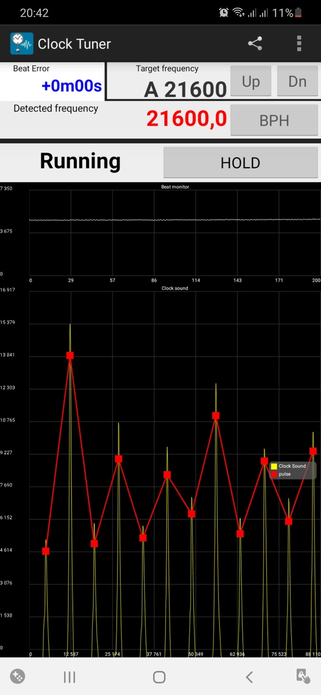The width and height of the screenshot is (321, 695).
Task: Tap the yellow Clock Sound legend swatch
Action: click(274, 466)
